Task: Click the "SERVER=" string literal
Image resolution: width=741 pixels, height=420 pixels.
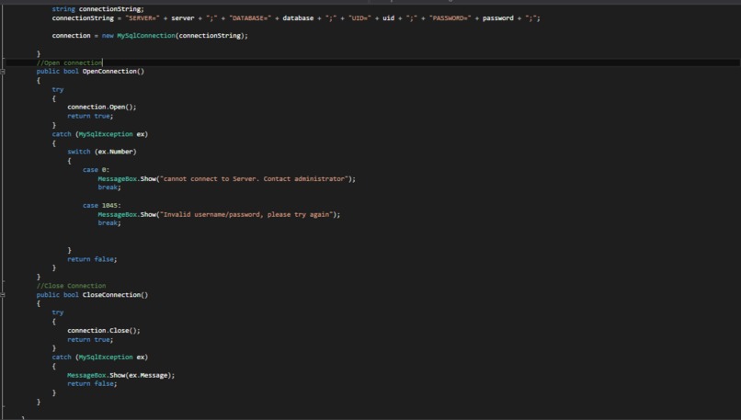Action: (142, 18)
